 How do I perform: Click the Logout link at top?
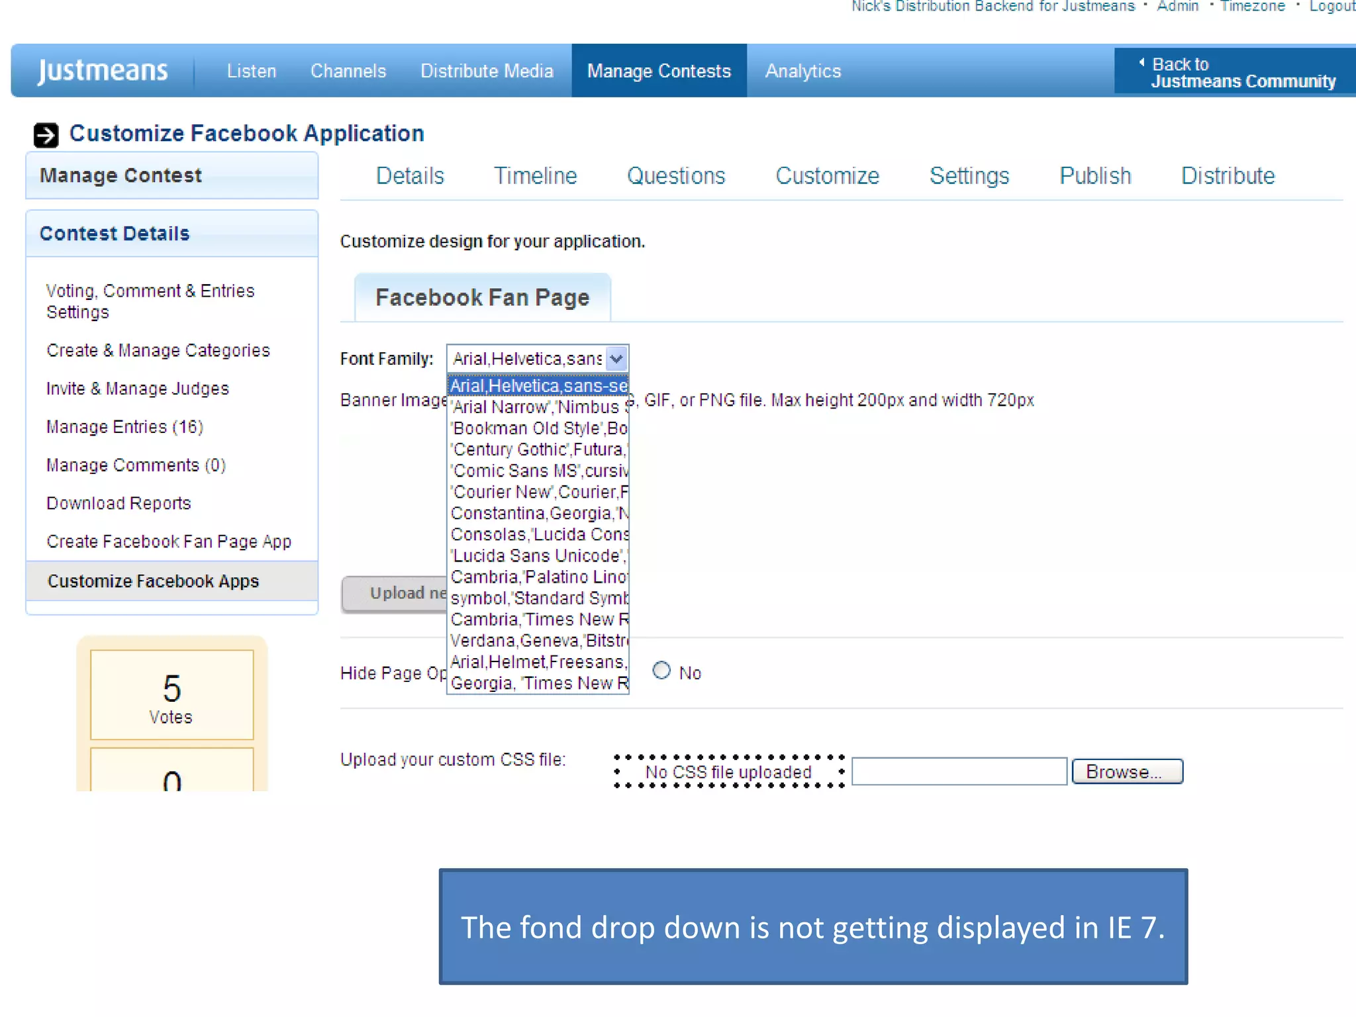click(1332, 7)
